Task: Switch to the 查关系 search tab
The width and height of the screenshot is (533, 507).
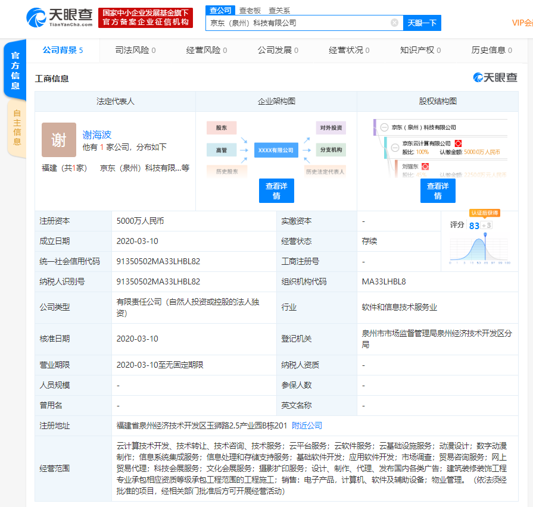Action: tap(279, 10)
